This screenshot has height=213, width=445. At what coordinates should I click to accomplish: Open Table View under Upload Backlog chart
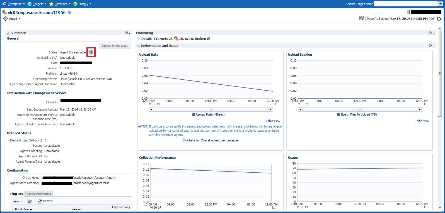422,121
